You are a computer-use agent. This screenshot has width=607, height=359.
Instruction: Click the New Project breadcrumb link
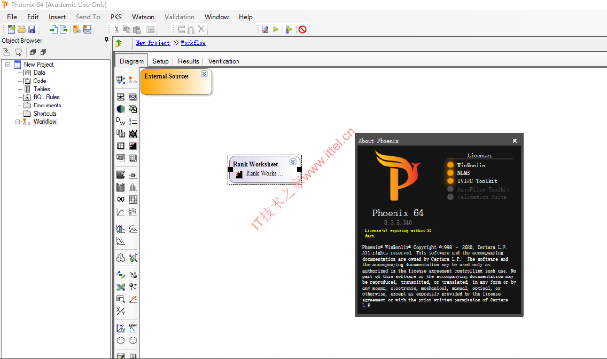[153, 43]
